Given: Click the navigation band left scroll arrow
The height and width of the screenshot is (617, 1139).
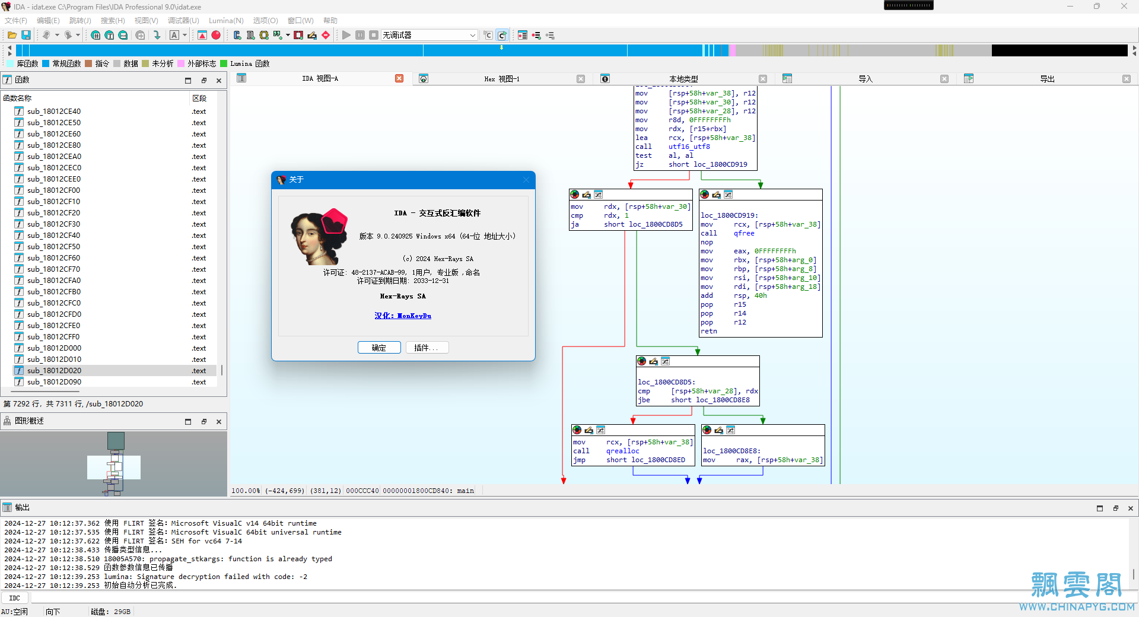Looking at the screenshot, I should tap(9, 47).
